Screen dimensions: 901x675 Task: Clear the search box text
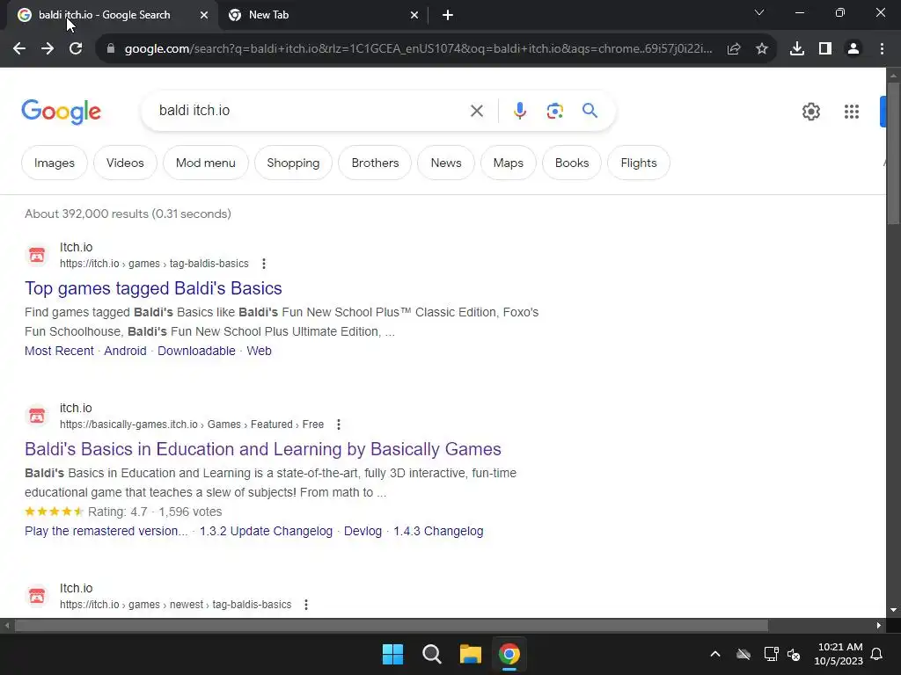tap(477, 111)
